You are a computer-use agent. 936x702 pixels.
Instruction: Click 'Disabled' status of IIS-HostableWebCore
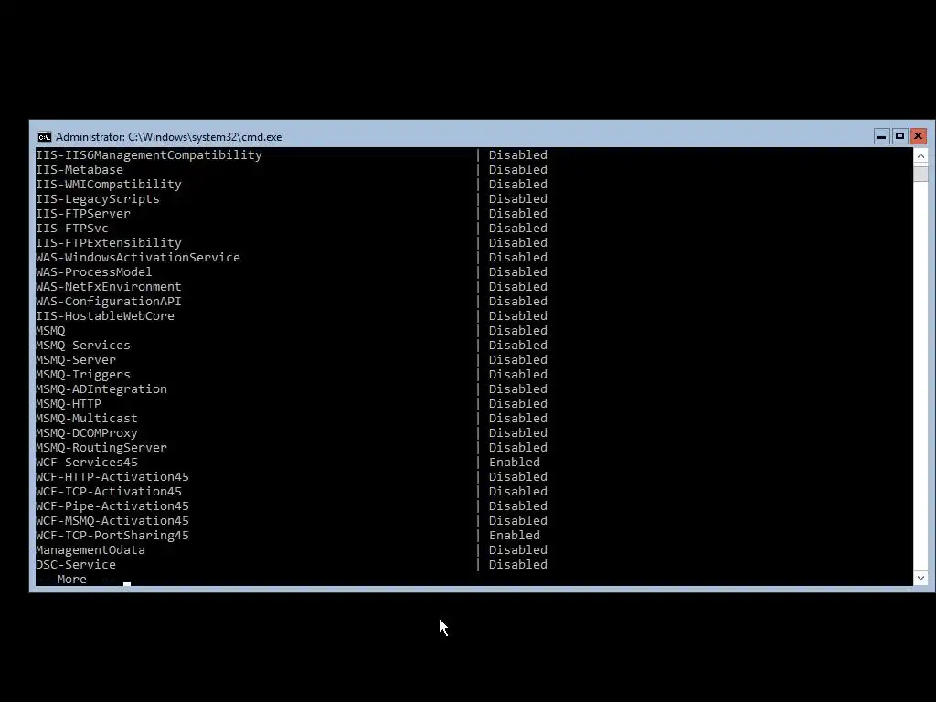[518, 315]
